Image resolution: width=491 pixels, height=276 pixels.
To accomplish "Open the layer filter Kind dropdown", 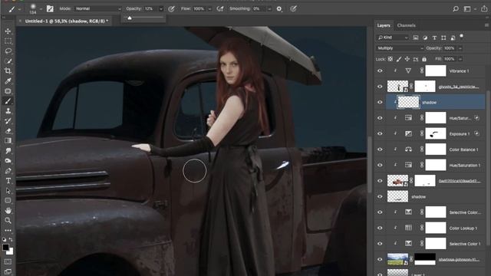I will (x=393, y=38).
